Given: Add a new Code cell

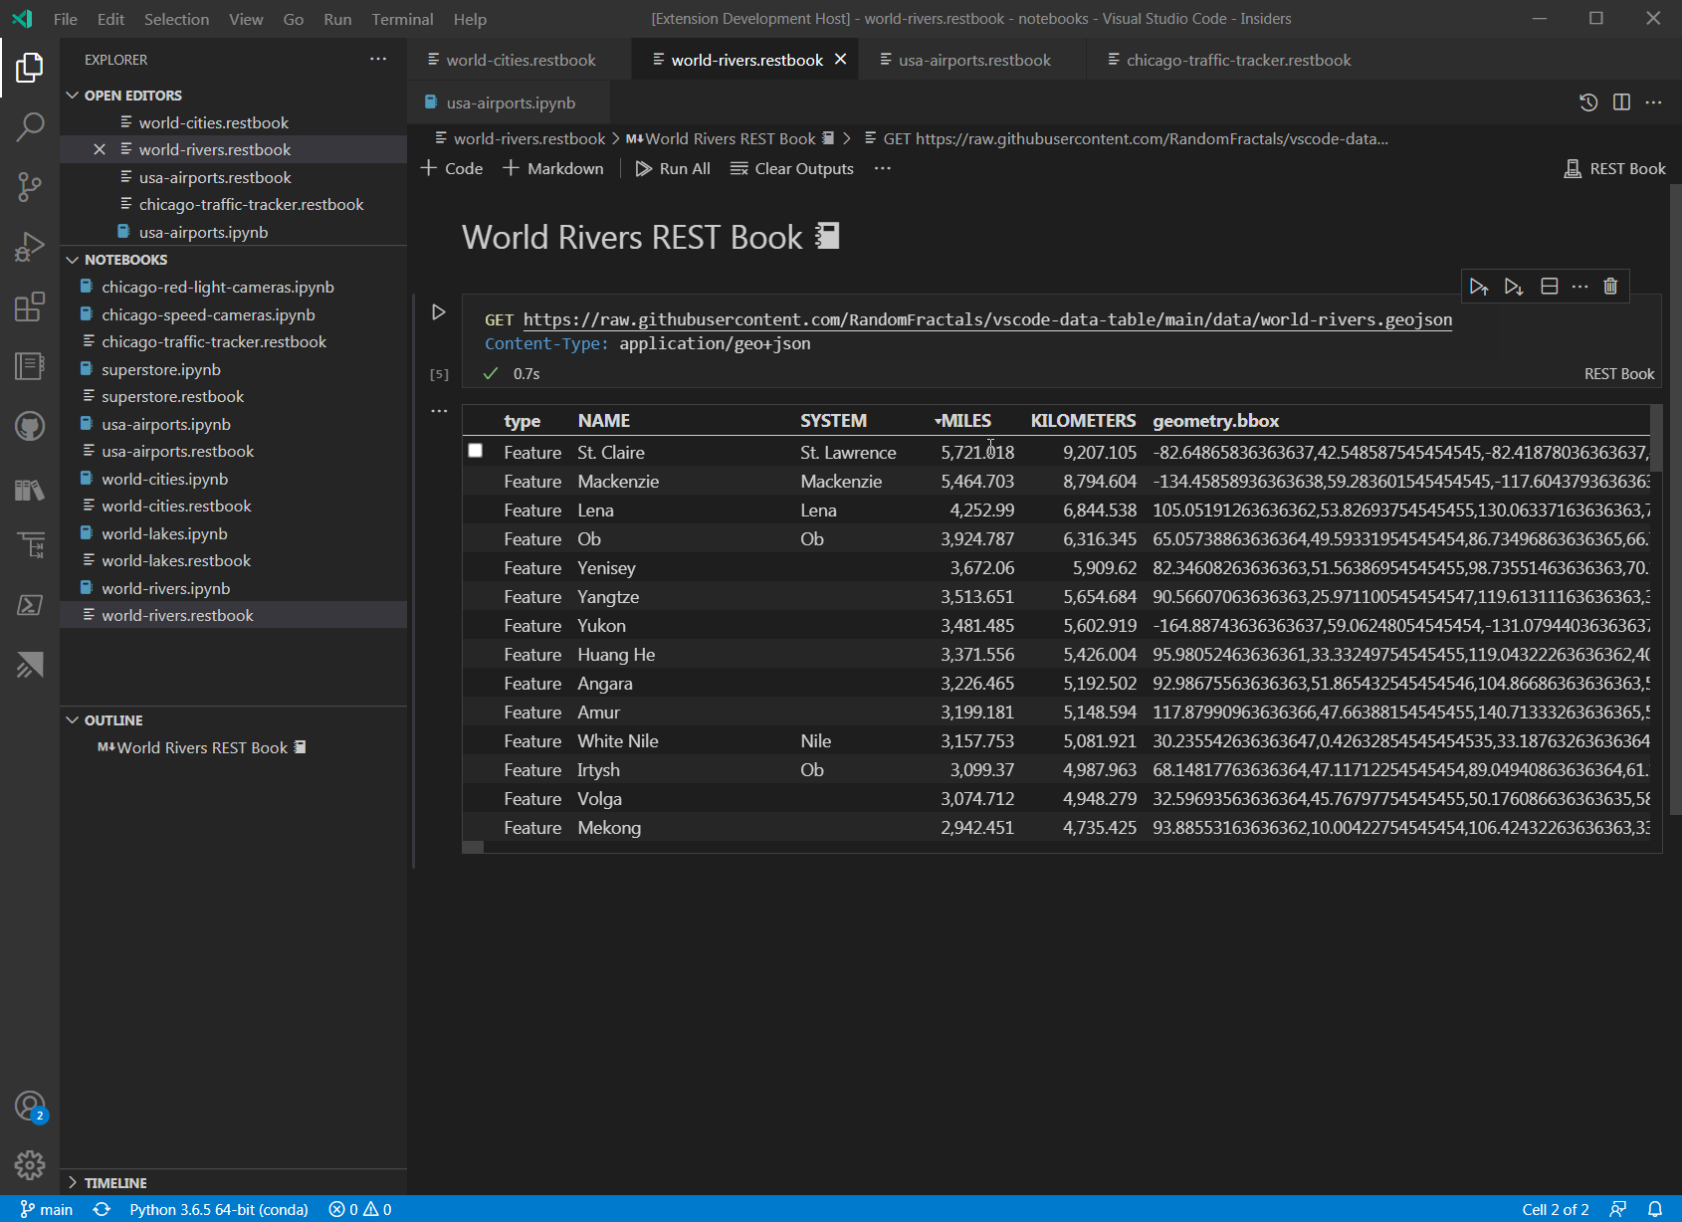Looking at the screenshot, I should [452, 168].
